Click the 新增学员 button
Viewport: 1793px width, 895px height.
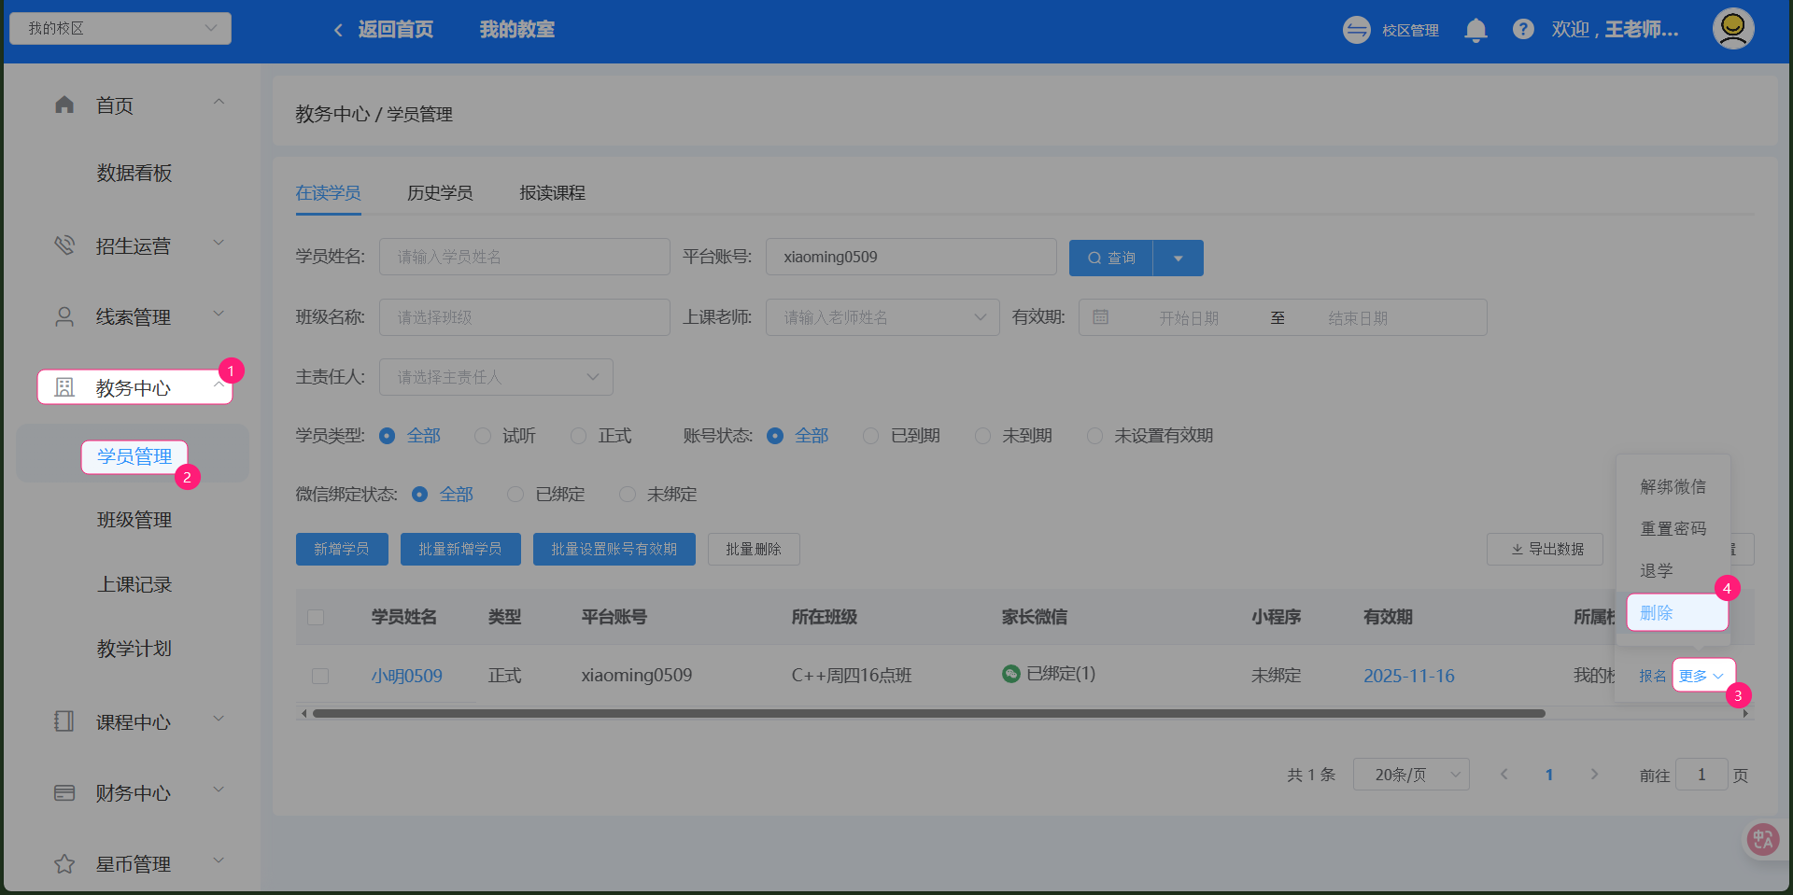point(342,550)
